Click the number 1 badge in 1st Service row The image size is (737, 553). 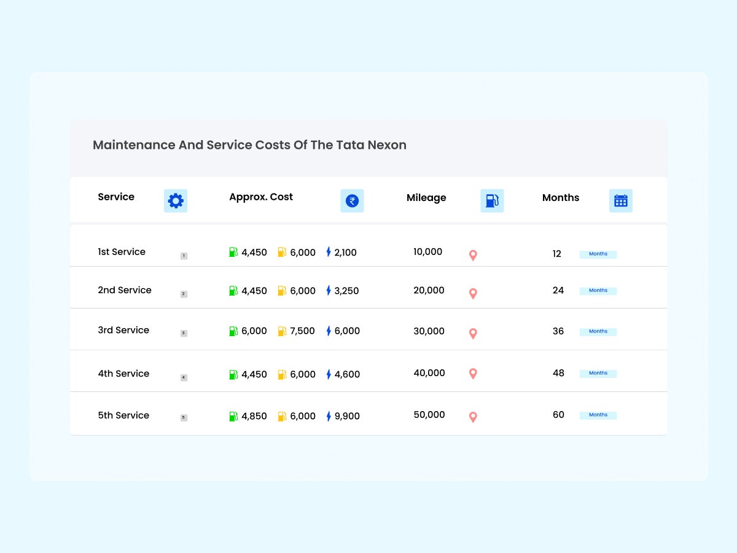coord(184,256)
